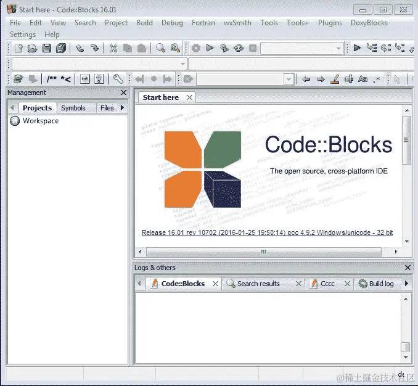Toggle match case Aa option
The image size is (418, 386).
click(x=363, y=79)
